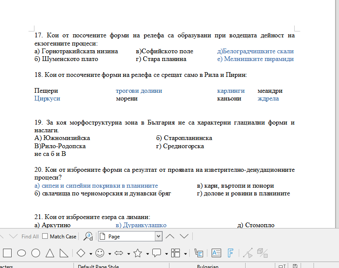The height and width of the screenshot is (268, 339).
Task: Pick the Isosceles Triangle shape tool
Action: 50,253
